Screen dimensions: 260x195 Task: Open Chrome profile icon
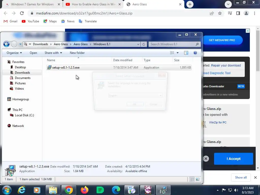[246, 13]
